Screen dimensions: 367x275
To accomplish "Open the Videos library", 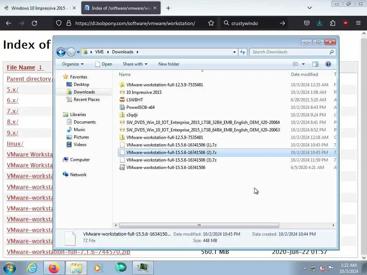I will [77, 145].
